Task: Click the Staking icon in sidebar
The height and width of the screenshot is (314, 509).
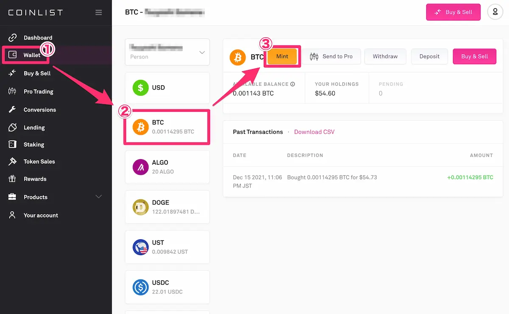Action: (13, 144)
